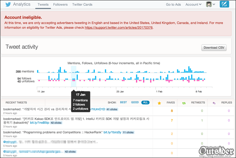Viewport: 236px width, 158px height.
Task: Sort by RETWEETS column header
Action: coord(198,103)
